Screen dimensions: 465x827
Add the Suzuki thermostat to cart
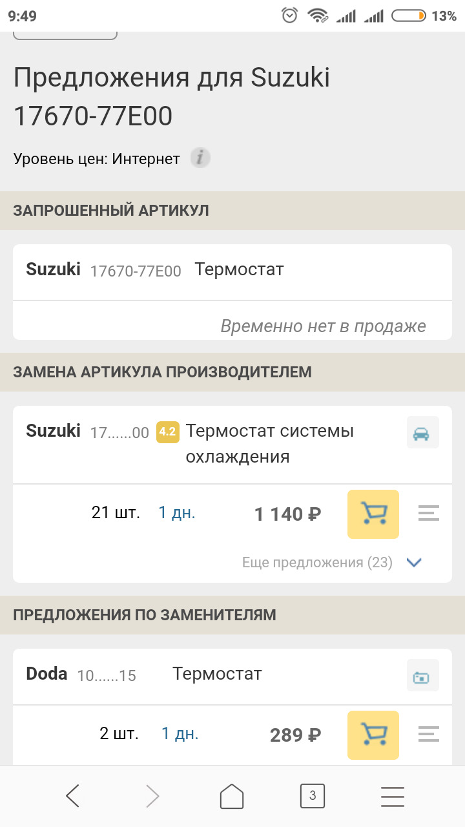373,514
